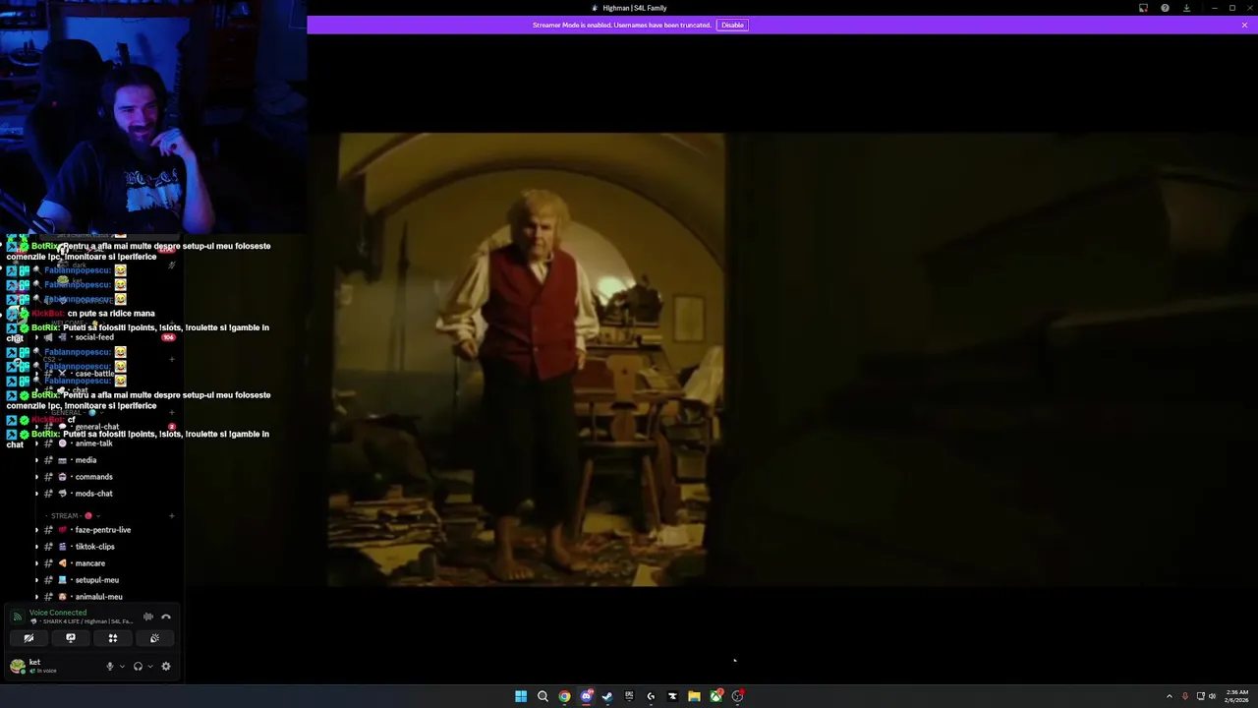The height and width of the screenshot is (708, 1258).
Task: Click the streamer webcam overlay
Action: tap(152, 116)
